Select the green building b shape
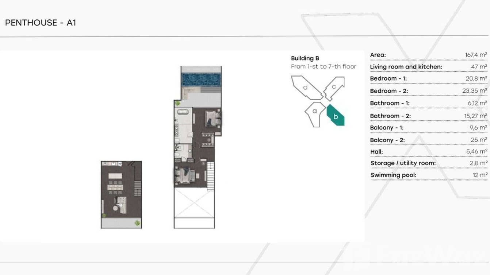This screenshot has height=275, width=490. [336, 116]
